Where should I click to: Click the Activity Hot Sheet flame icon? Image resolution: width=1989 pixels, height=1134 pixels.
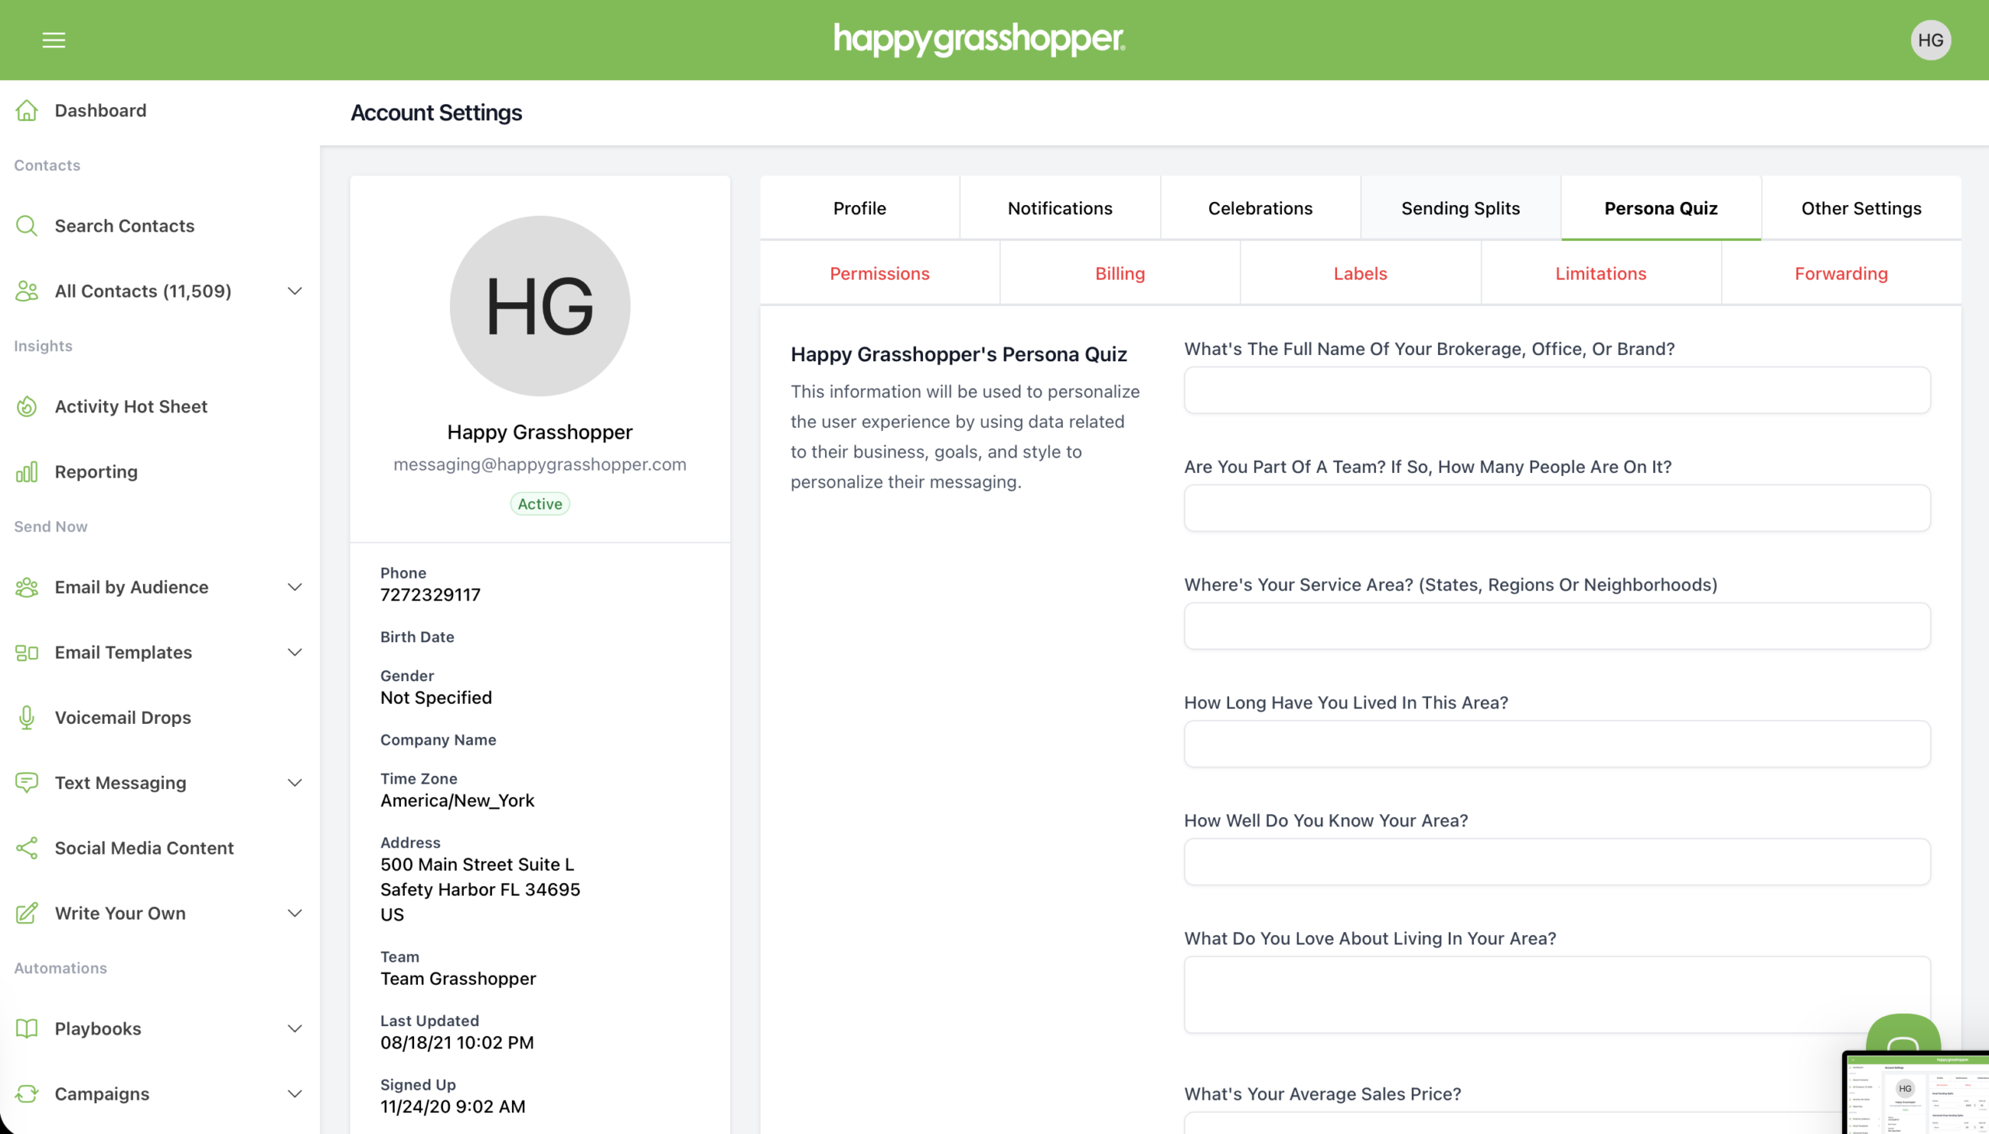pyautogui.click(x=26, y=406)
